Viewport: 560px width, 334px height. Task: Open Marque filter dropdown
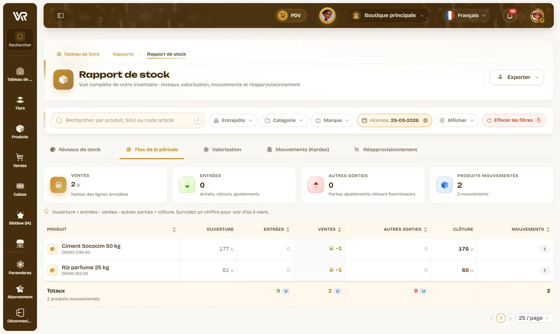[332, 120]
